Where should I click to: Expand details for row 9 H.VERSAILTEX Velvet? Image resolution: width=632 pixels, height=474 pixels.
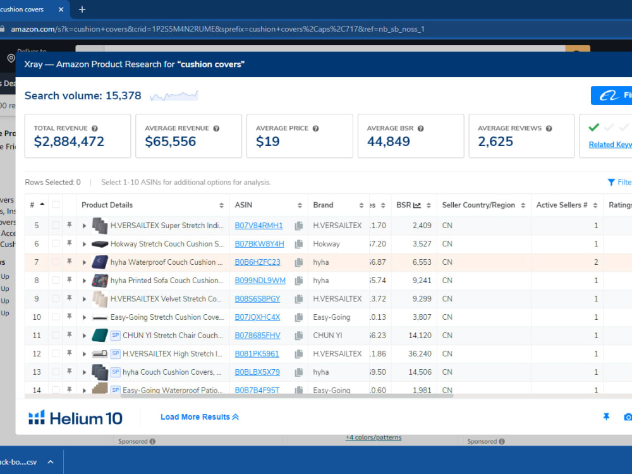tap(84, 299)
